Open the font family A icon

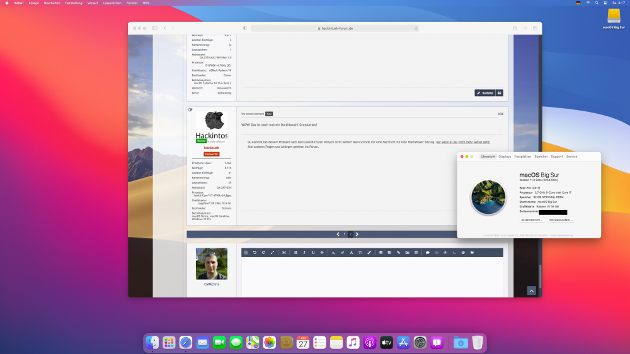[x=351, y=253]
